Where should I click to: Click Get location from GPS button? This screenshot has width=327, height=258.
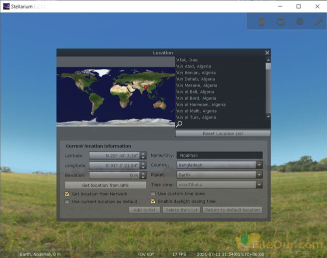click(105, 185)
